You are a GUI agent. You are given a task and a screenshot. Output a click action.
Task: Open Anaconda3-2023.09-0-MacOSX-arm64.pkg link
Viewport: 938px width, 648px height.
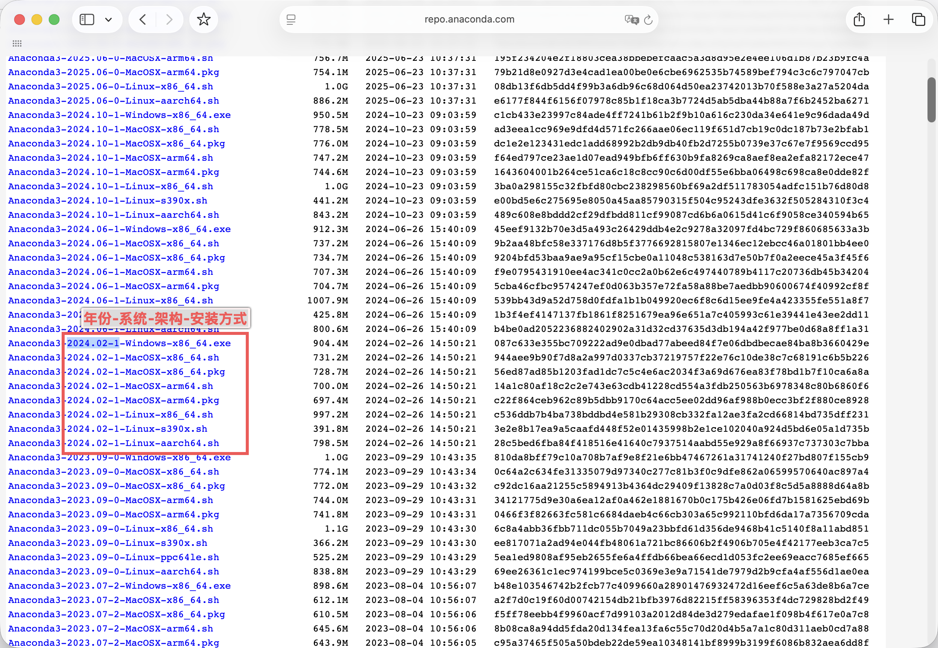point(114,514)
